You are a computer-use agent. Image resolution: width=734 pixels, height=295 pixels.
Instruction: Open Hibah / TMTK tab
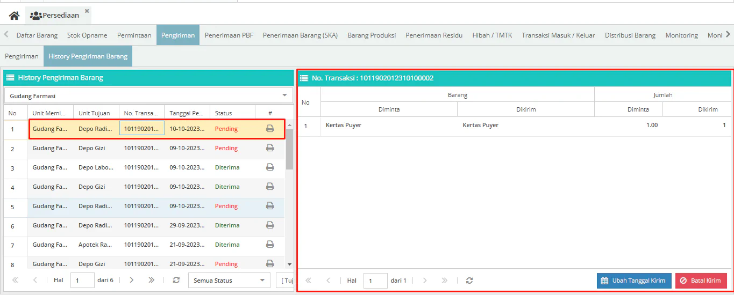[x=492, y=35]
